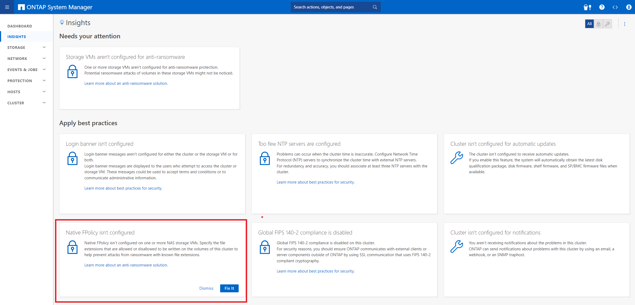Dismiss the Native FPolicy insight
Screen dimensions: 635x305
(206, 288)
